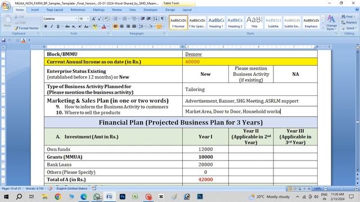
Task: Click the Tailoring table cell
Action: [250, 89]
